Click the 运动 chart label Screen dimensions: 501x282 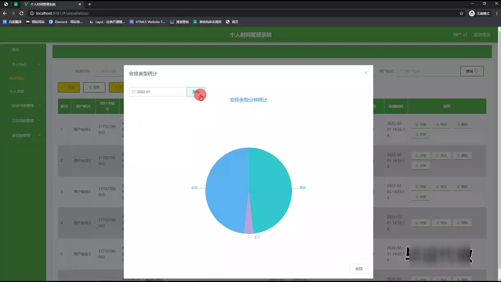pos(194,188)
